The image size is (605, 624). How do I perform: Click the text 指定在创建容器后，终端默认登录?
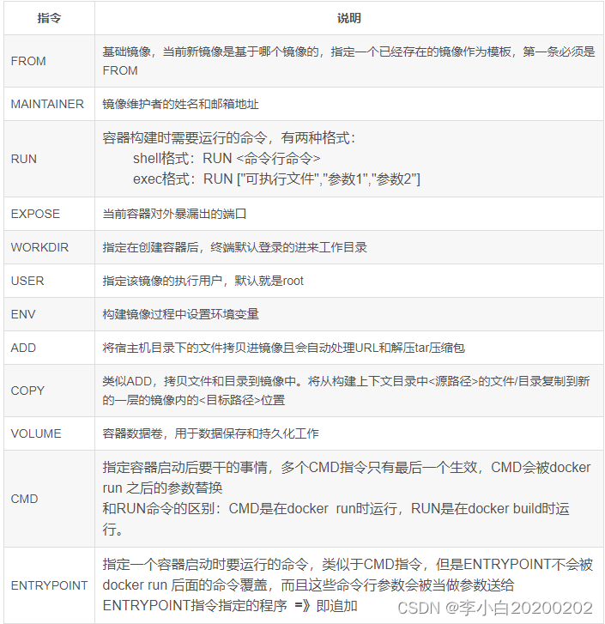(234, 247)
